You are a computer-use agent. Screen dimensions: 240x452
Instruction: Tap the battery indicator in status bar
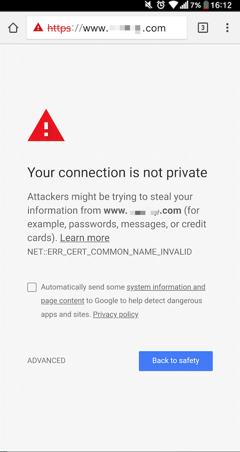[206, 5]
